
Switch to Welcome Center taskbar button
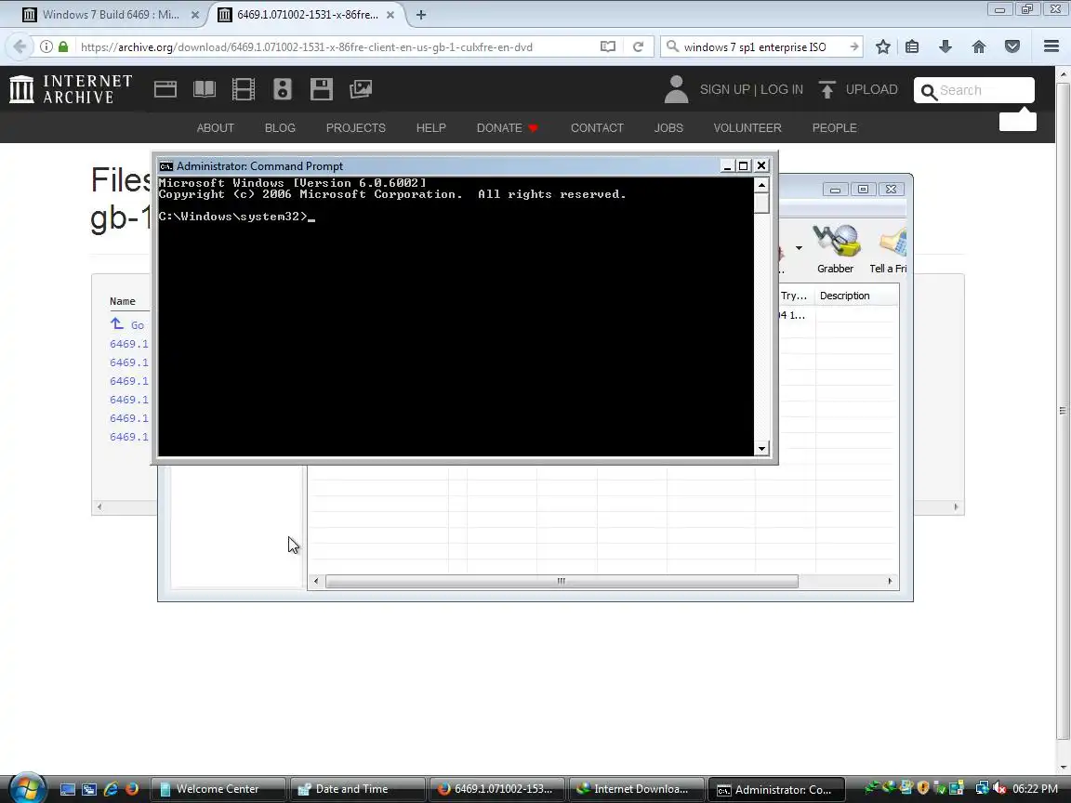(x=218, y=789)
